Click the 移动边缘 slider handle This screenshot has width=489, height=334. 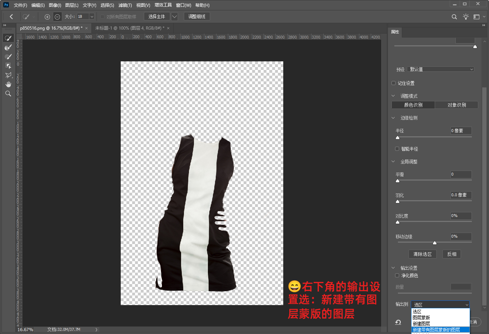pos(435,243)
